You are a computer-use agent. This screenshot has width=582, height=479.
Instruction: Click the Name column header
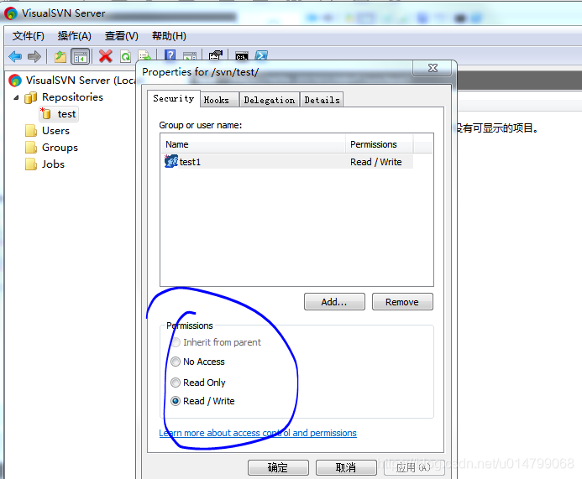pos(254,144)
